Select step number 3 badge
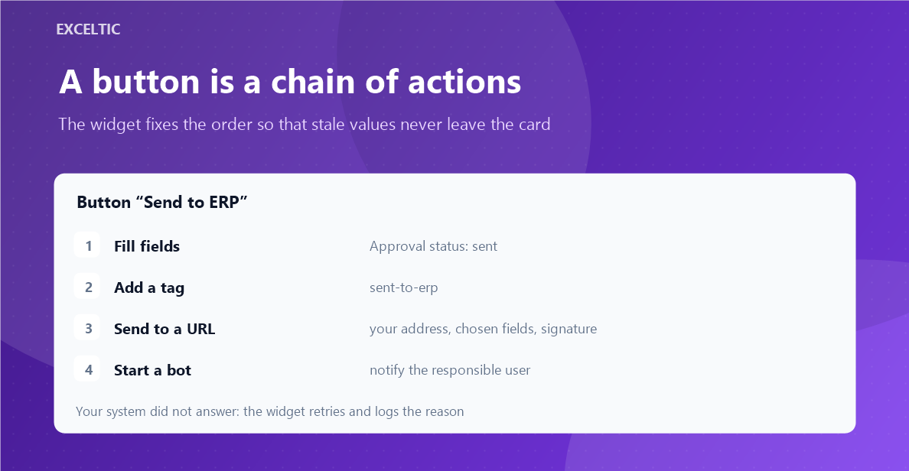909x471 pixels. [87, 328]
